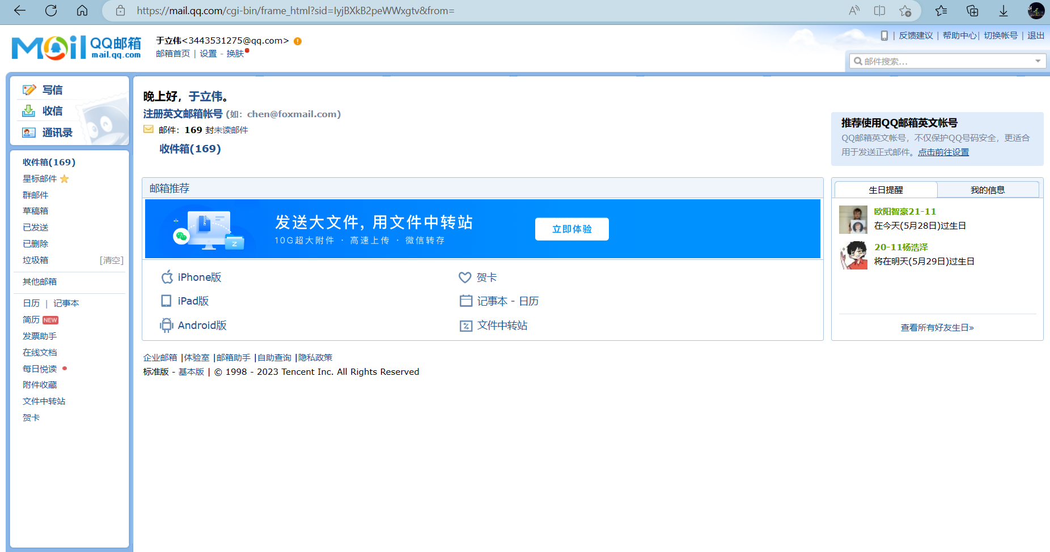Viewport: 1050px width, 552px height.
Task: Open 其他邮箱 in sidebar
Action: pyautogui.click(x=40, y=281)
